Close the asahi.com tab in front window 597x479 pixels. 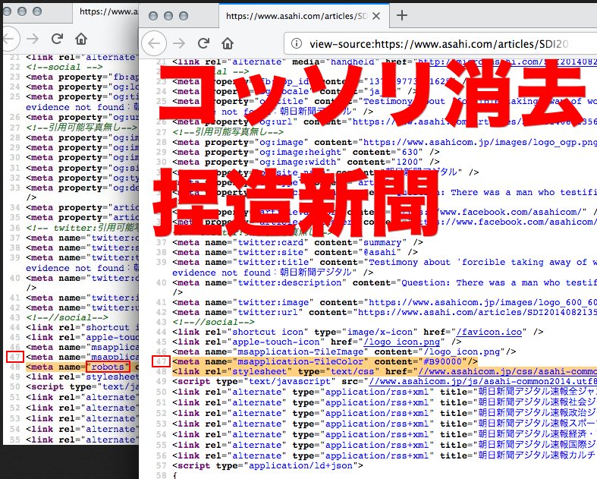click(x=376, y=16)
